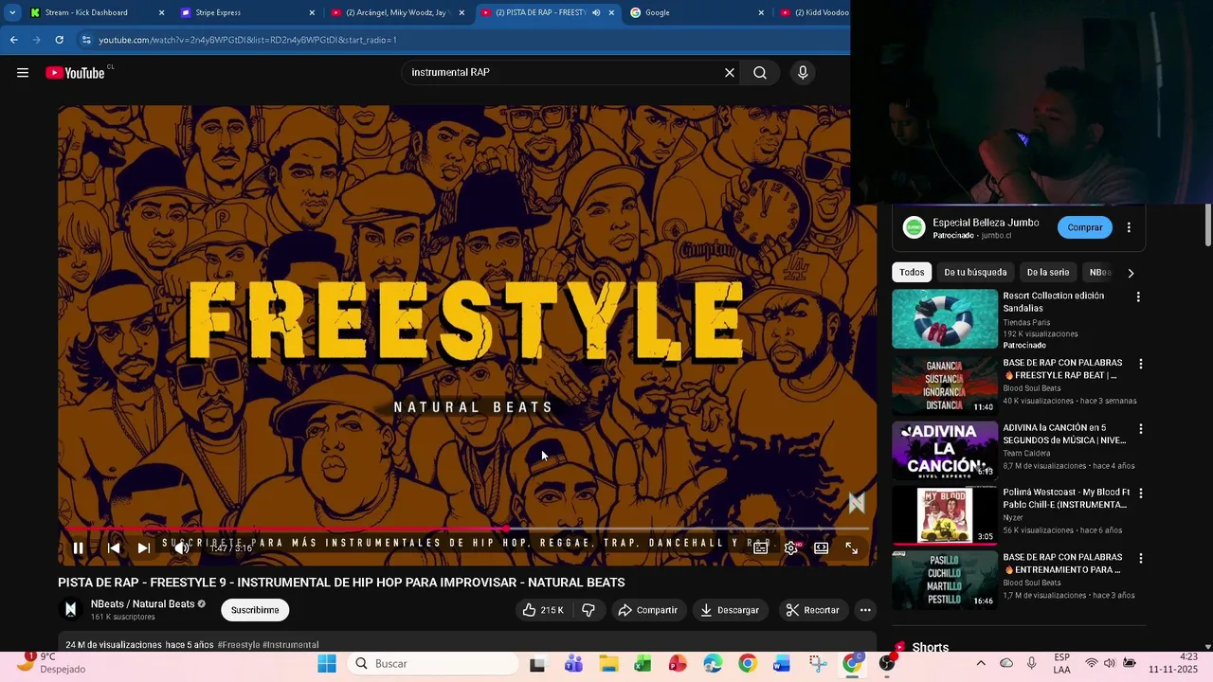This screenshot has width=1213, height=682.
Task: Pause the video
Action: (x=79, y=547)
